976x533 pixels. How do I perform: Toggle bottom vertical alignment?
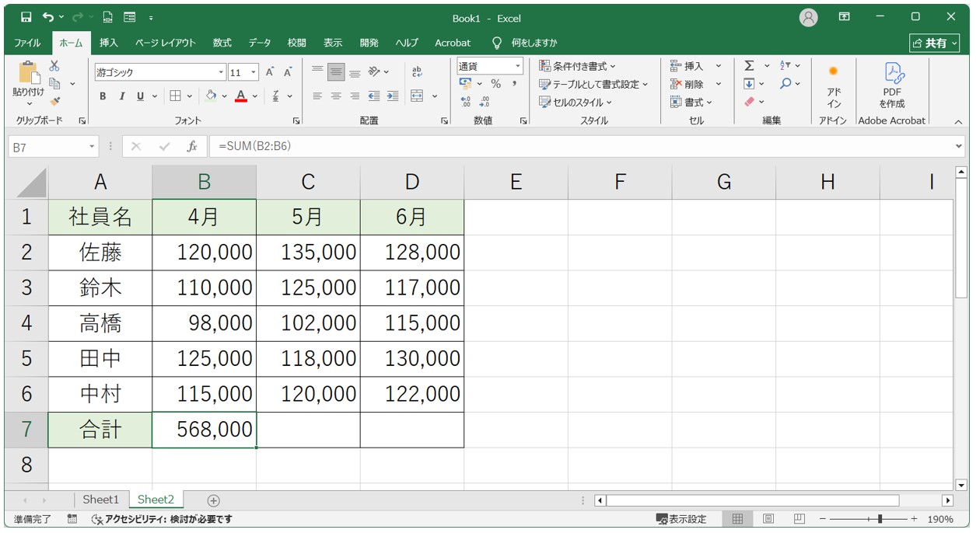tap(355, 72)
